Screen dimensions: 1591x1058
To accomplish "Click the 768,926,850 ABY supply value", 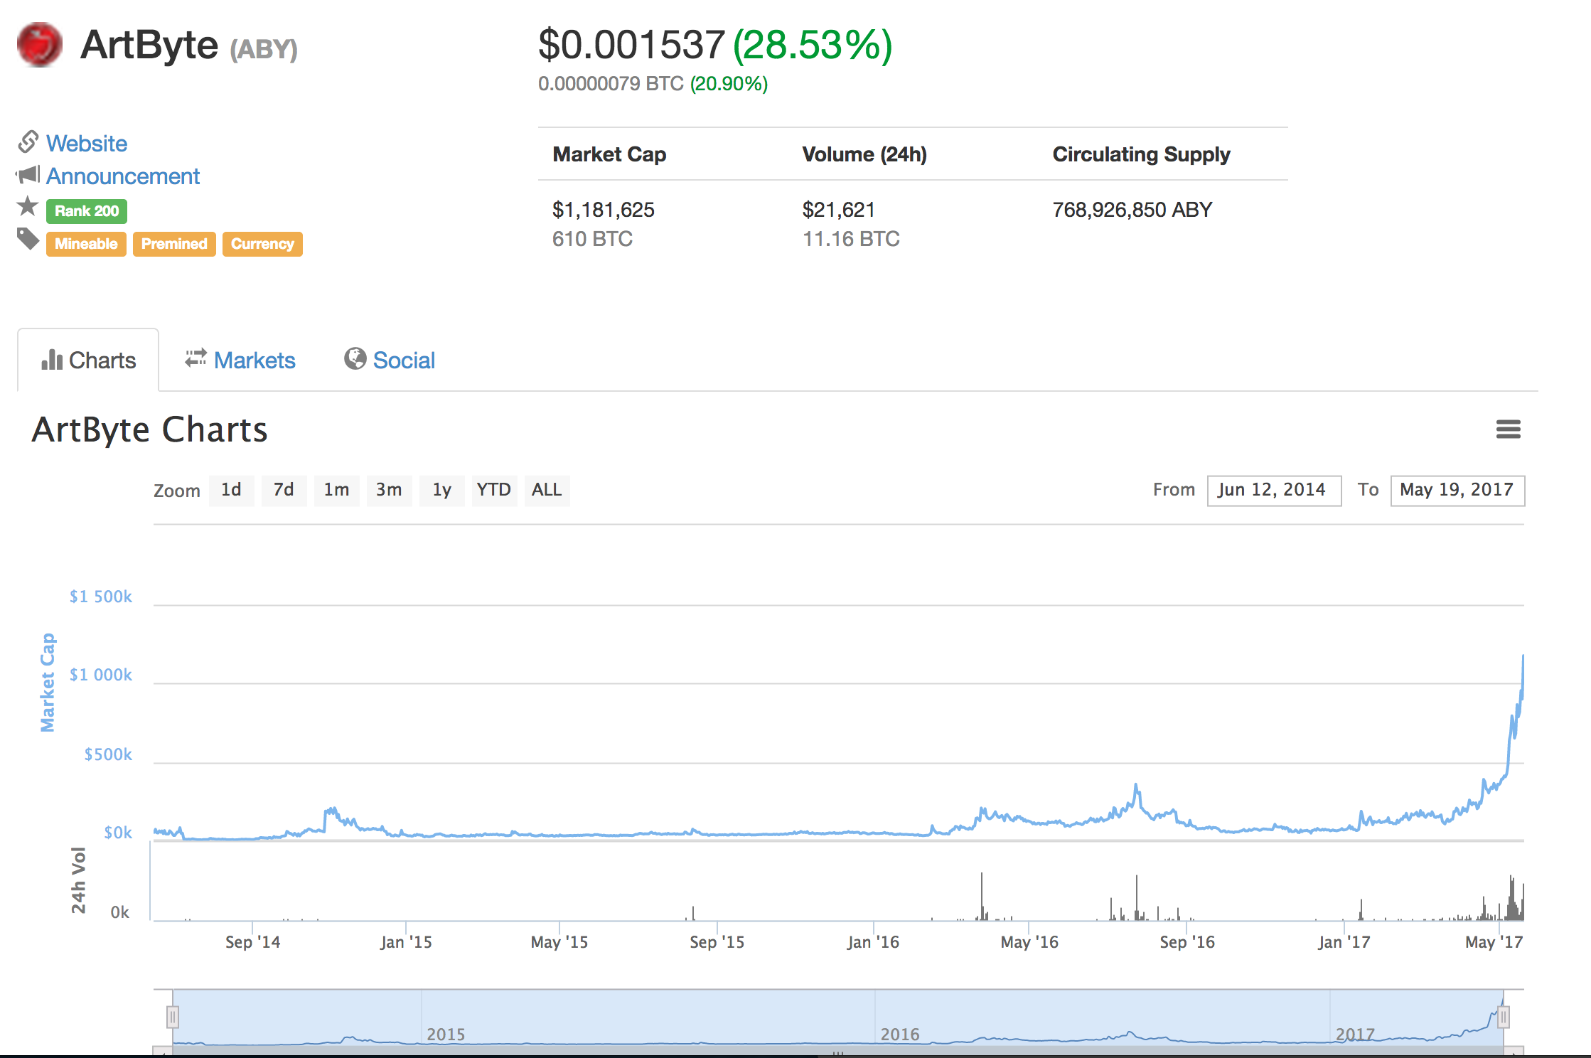I will [1132, 210].
